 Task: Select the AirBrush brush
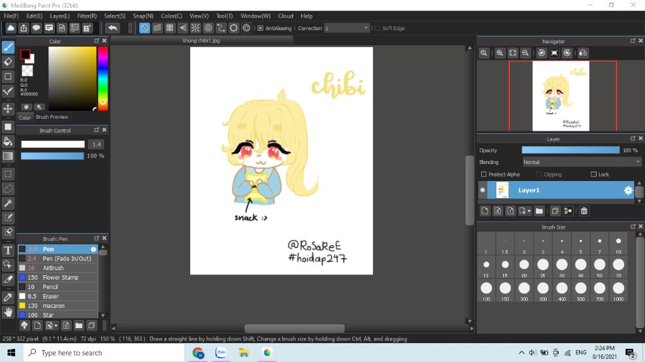[57, 268]
